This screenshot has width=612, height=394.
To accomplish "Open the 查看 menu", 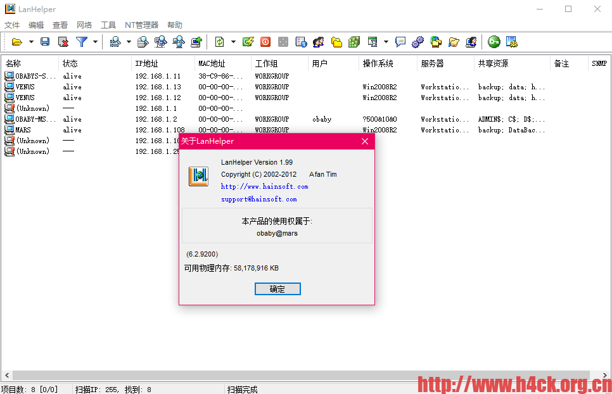I will coord(60,25).
